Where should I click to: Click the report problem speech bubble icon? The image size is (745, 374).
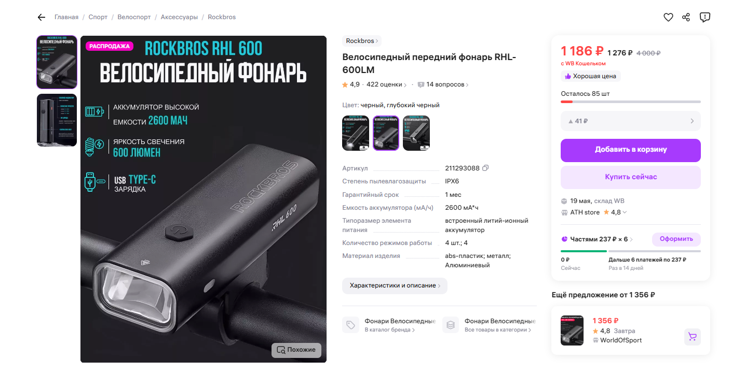705,17
